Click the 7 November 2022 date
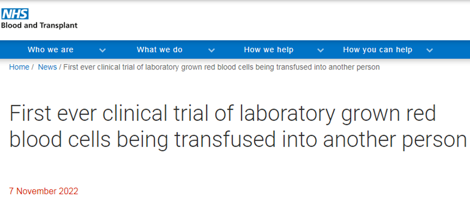470x198 pixels. [44, 191]
